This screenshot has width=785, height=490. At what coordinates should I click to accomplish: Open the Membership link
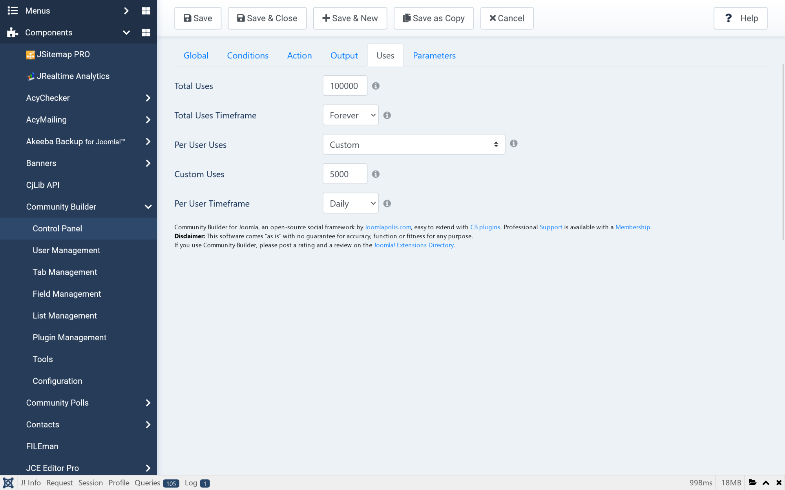coord(633,227)
